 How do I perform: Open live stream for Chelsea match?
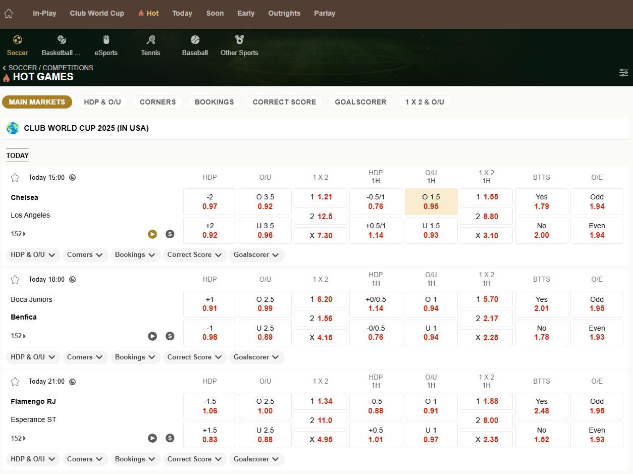[152, 234]
